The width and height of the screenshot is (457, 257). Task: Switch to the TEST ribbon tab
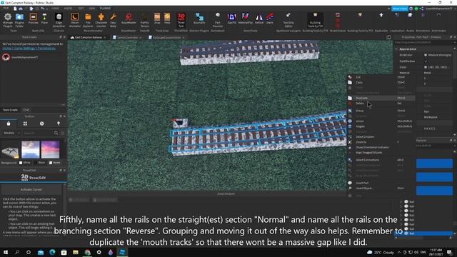point(81,9)
